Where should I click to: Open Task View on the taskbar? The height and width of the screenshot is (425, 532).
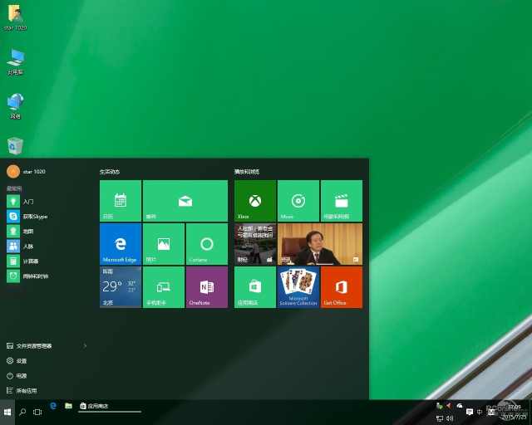[37, 412]
